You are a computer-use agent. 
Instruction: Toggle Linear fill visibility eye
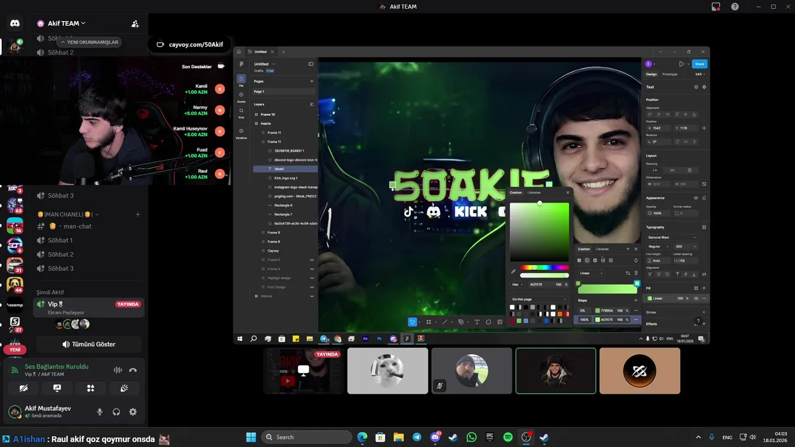click(696, 299)
